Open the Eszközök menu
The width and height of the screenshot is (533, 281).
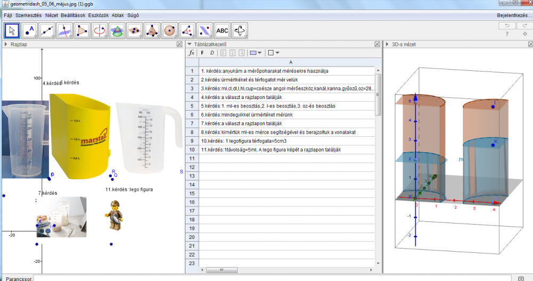pos(99,15)
